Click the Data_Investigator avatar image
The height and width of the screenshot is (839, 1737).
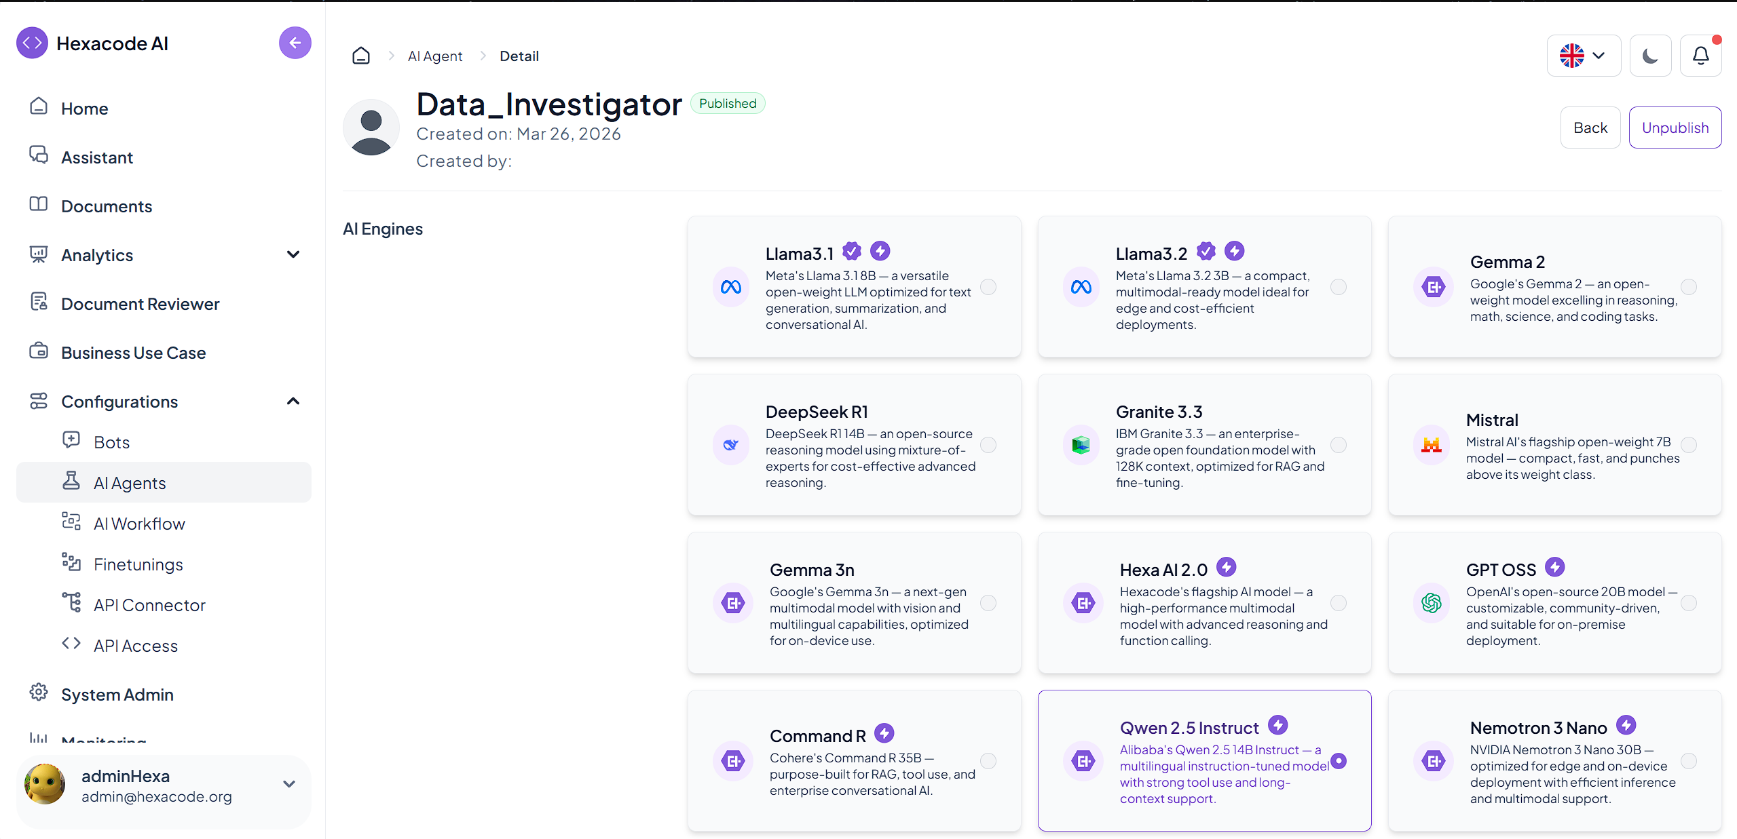tap(371, 128)
